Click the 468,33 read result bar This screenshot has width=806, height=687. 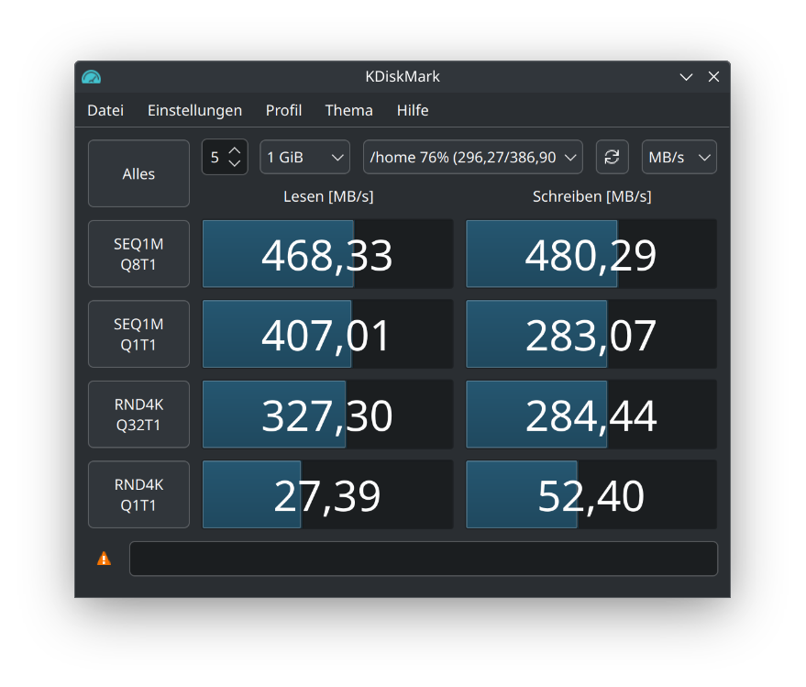[x=328, y=254]
